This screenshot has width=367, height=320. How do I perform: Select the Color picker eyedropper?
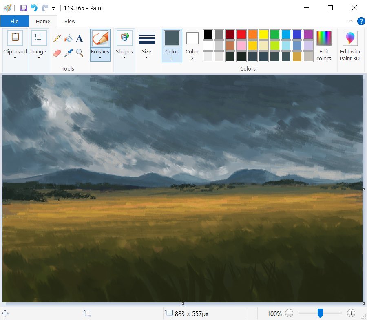pyautogui.click(x=69, y=53)
